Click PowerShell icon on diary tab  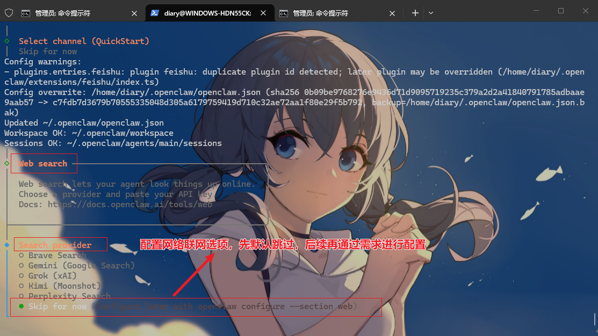pos(154,13)
